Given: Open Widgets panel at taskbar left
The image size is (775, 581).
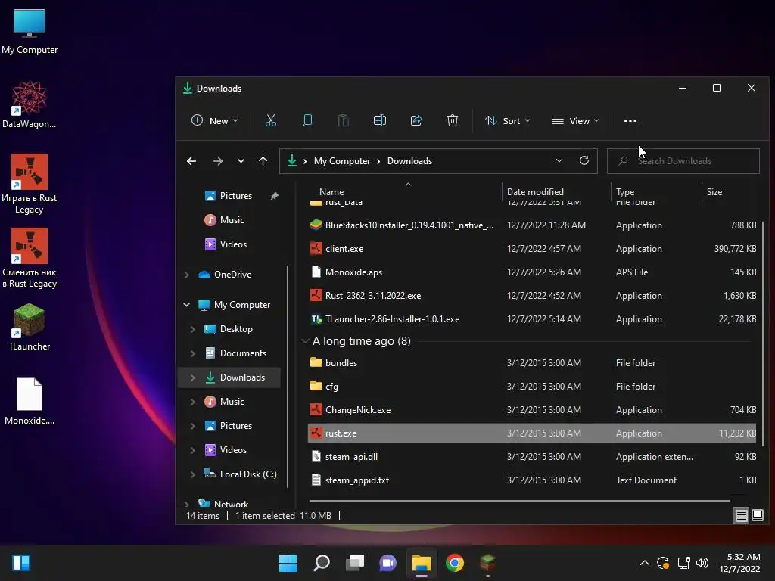Looking at the screenshot, I should click(x=21, y=563).
